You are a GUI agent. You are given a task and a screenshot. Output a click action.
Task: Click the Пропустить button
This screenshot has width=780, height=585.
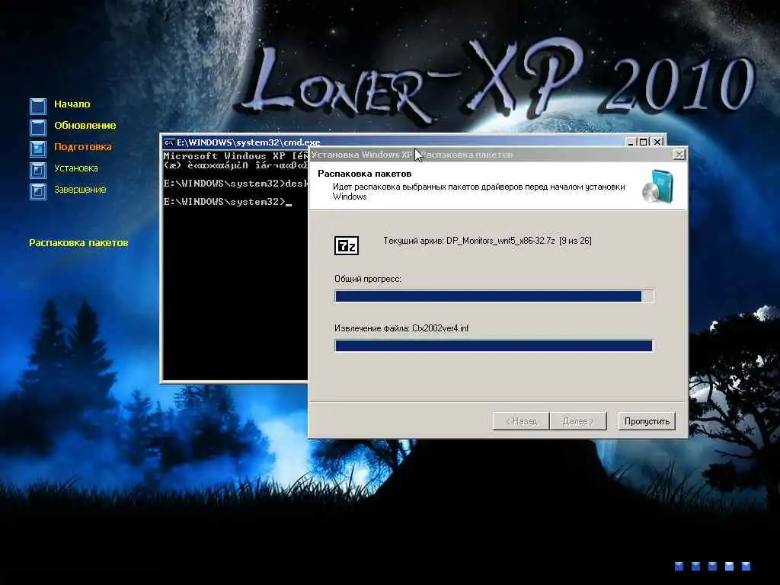[x=647, y=421]
